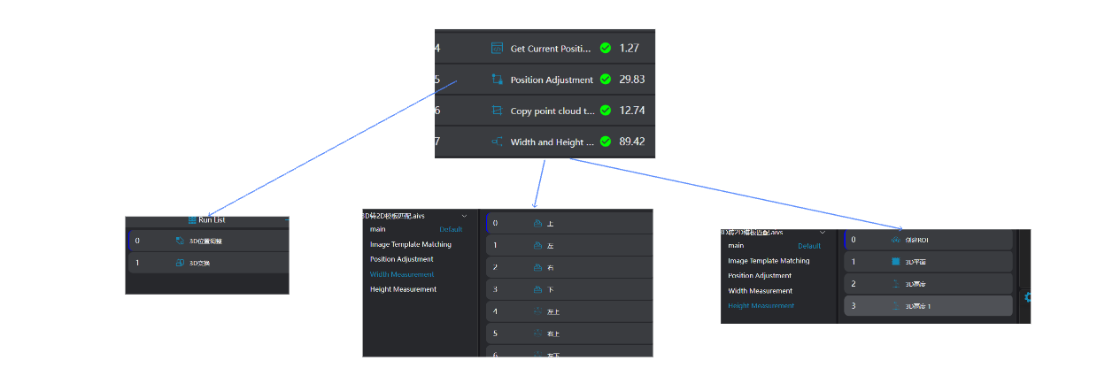Click the blue gear settings icon
This screenshot has width=1097, height=391.
tap(1027, 297)
